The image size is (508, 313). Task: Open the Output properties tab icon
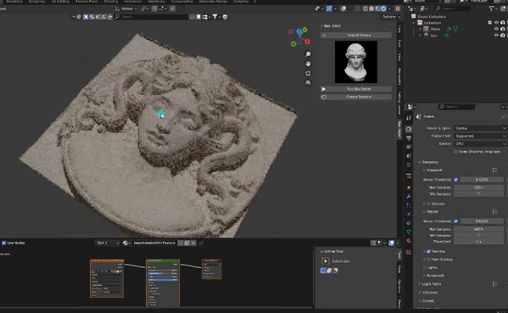tap(409, 138)
